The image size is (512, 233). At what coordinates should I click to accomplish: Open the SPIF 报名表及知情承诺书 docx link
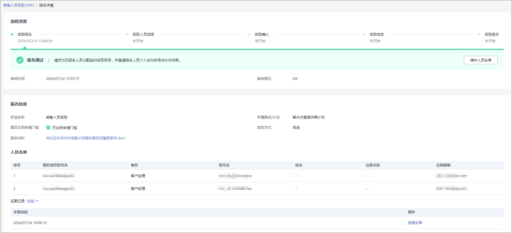coord(85,138)
